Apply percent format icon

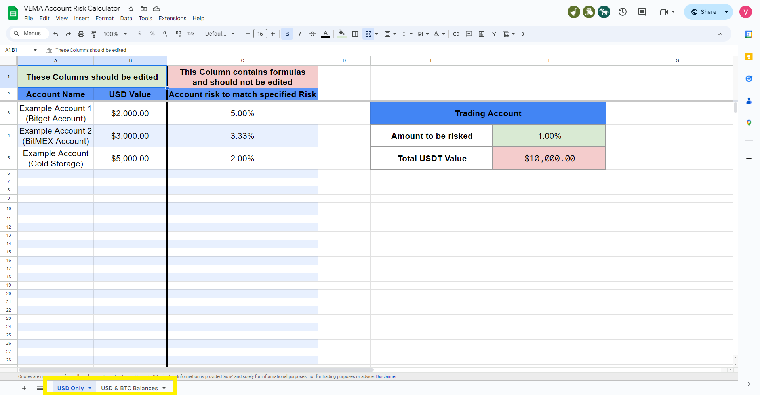152,34
